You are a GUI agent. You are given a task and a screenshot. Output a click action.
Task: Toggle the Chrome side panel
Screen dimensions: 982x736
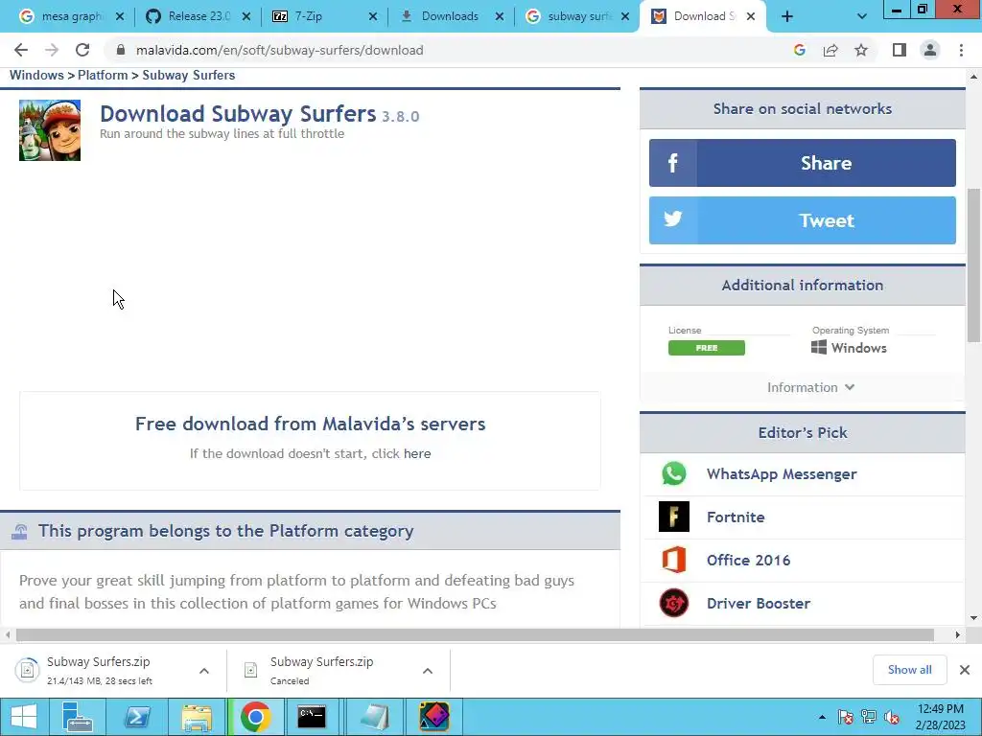pyautogui.click(x=900, y=50)
